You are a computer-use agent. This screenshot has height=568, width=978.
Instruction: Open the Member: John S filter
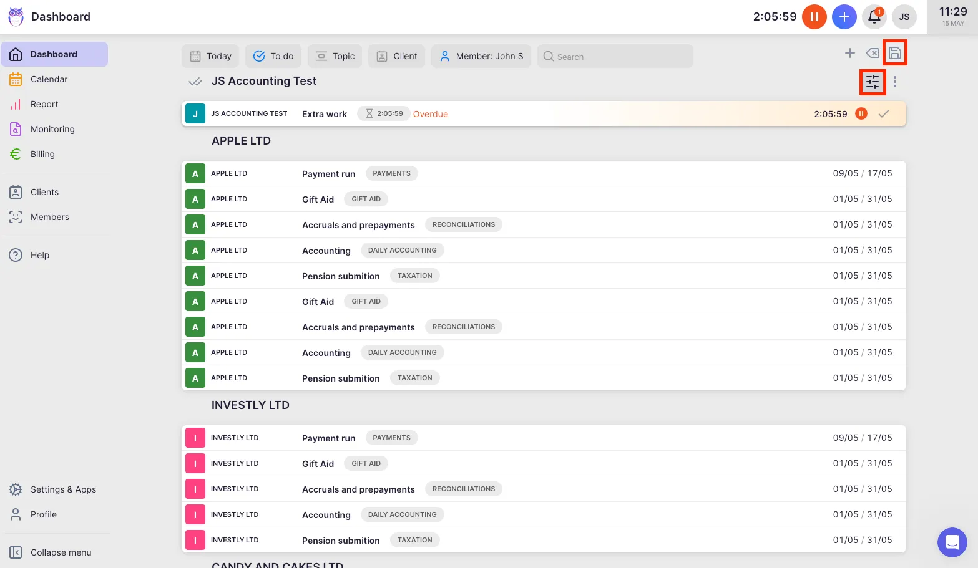(x=481, y=56)
